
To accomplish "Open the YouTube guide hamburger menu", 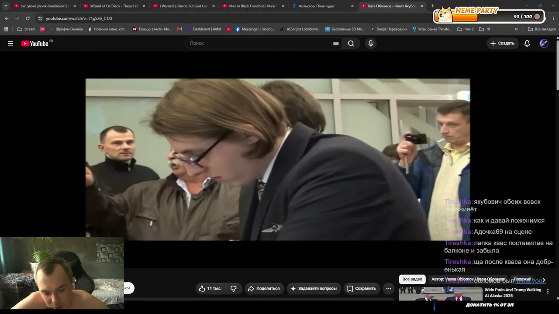I will 10,44.
